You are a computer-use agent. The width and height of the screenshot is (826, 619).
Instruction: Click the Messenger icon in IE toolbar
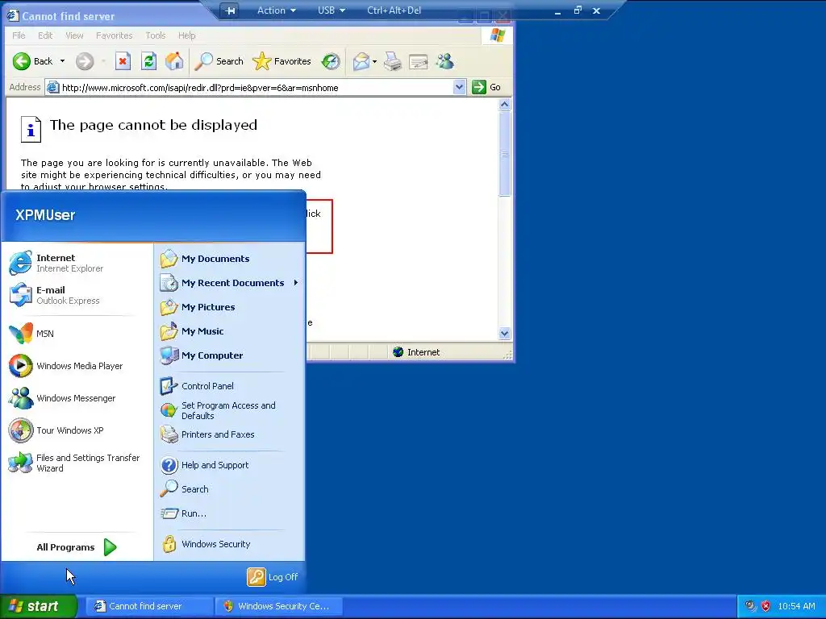point(444,61)
